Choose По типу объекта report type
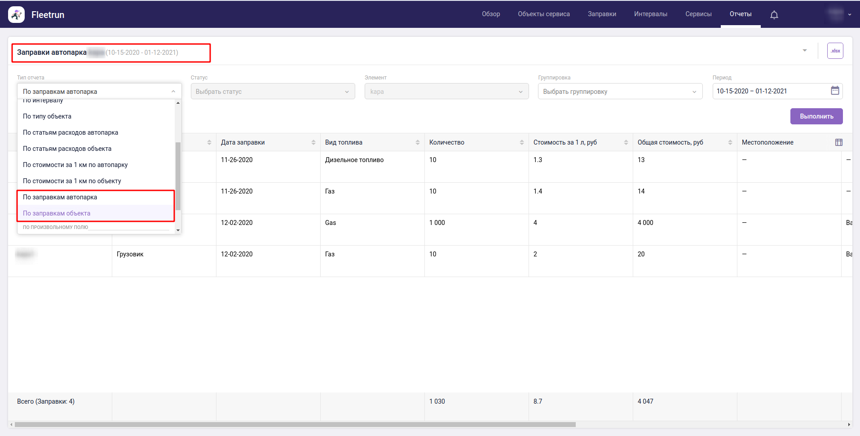Image resolution: width=860 pixels, height=436 pixels. [x=47, y=116]
